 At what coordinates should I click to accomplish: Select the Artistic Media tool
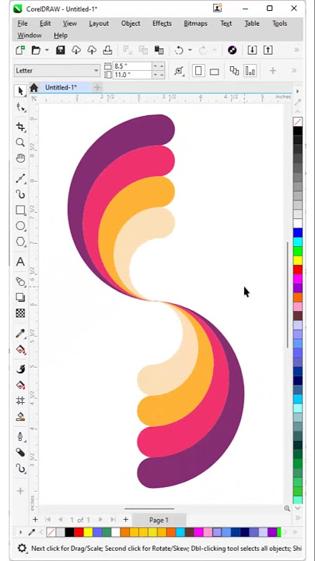pos(20,194)
